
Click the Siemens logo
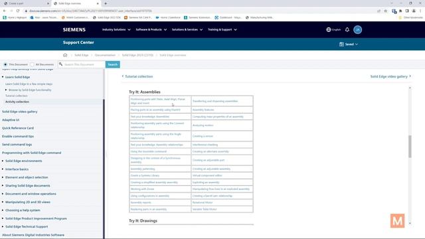74,29
